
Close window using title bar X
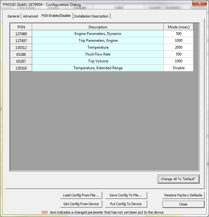pyautogui.click(x=199, y=3)
